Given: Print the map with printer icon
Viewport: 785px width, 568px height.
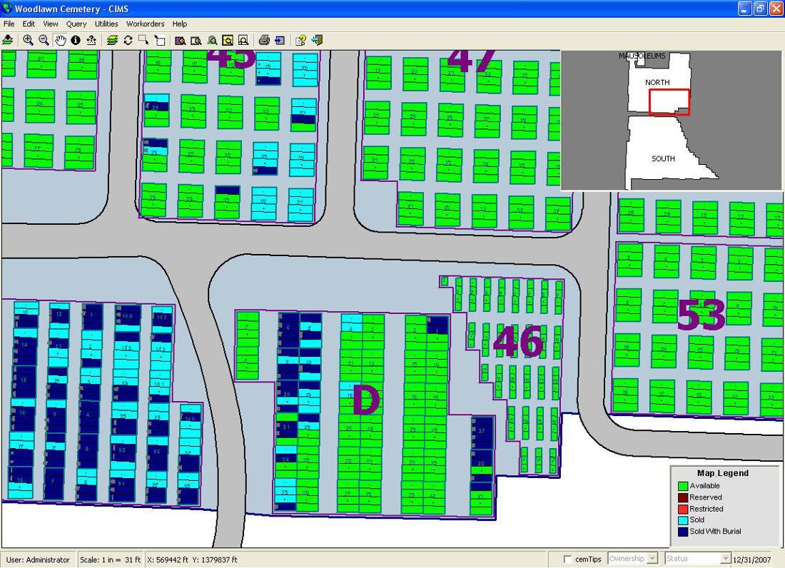Looking at the screenshot, I should coord(264,40).
